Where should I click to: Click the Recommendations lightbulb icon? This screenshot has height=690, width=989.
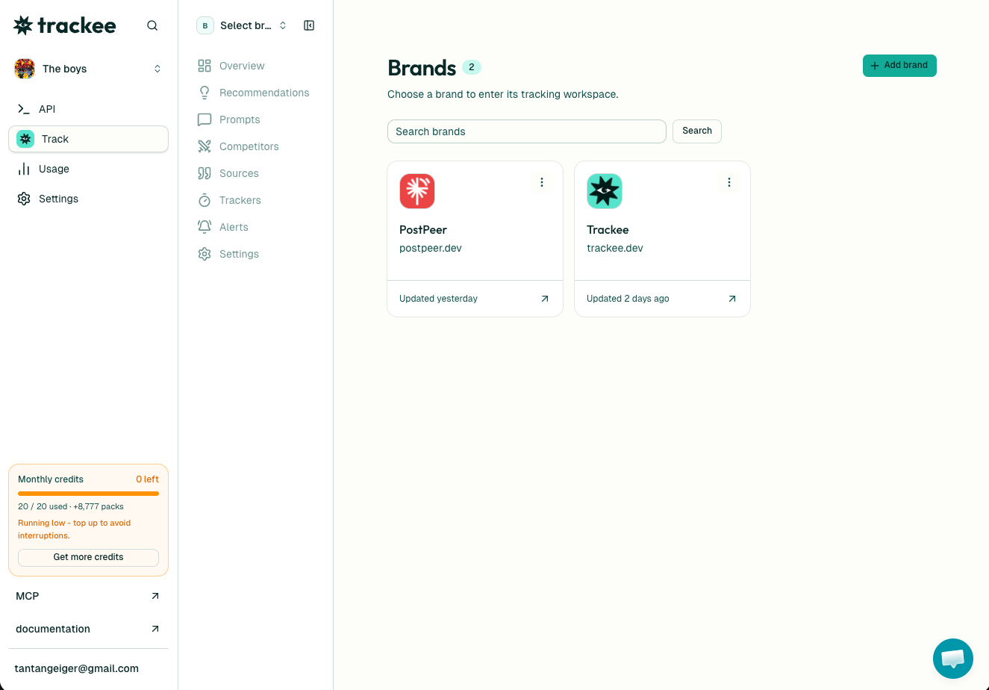[x=205, y=93]
